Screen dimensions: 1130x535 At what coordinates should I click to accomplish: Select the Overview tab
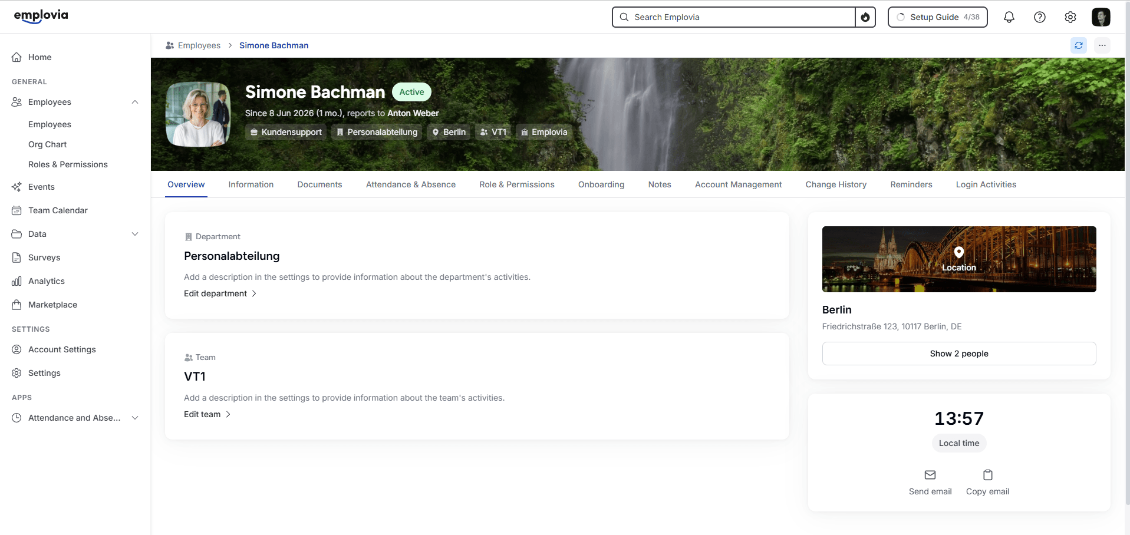point(186,184)
